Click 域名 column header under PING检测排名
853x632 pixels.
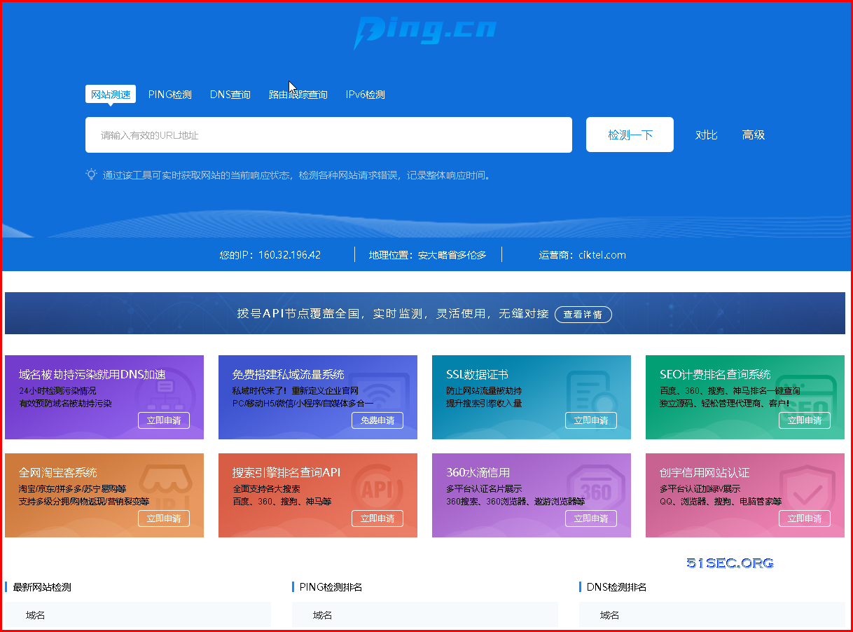323,615
